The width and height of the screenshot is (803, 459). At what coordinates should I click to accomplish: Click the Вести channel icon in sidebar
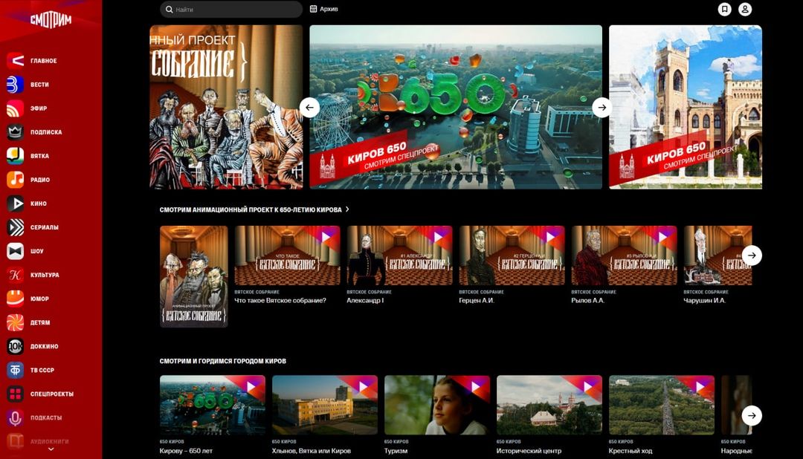(16, 85)
